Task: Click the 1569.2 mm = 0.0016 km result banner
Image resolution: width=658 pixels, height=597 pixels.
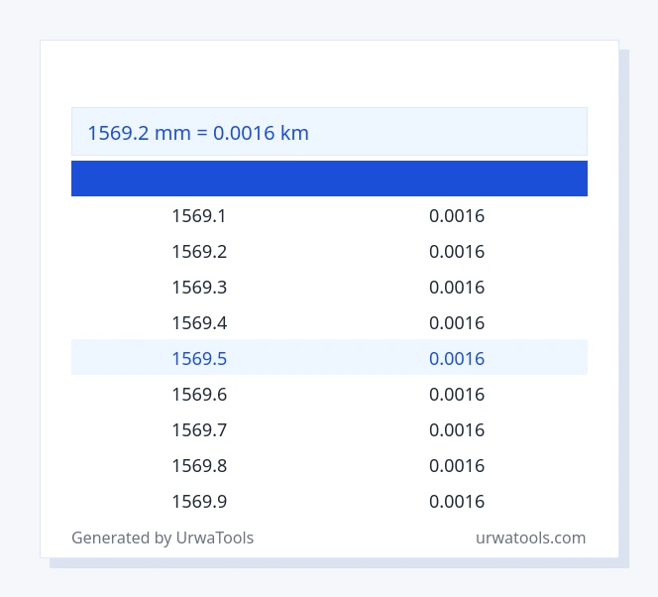Action: pos(329,132)
